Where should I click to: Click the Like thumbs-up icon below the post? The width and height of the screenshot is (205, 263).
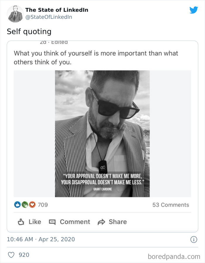(x=20, y=222)
